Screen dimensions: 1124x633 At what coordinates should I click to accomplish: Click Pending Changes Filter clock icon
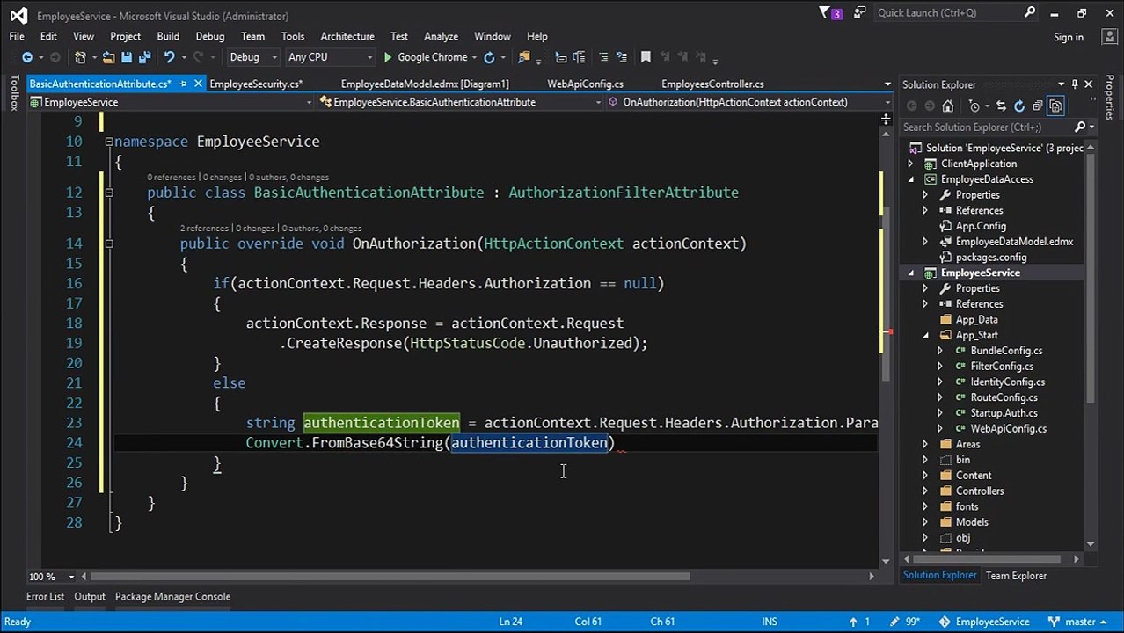coord(974,106)
